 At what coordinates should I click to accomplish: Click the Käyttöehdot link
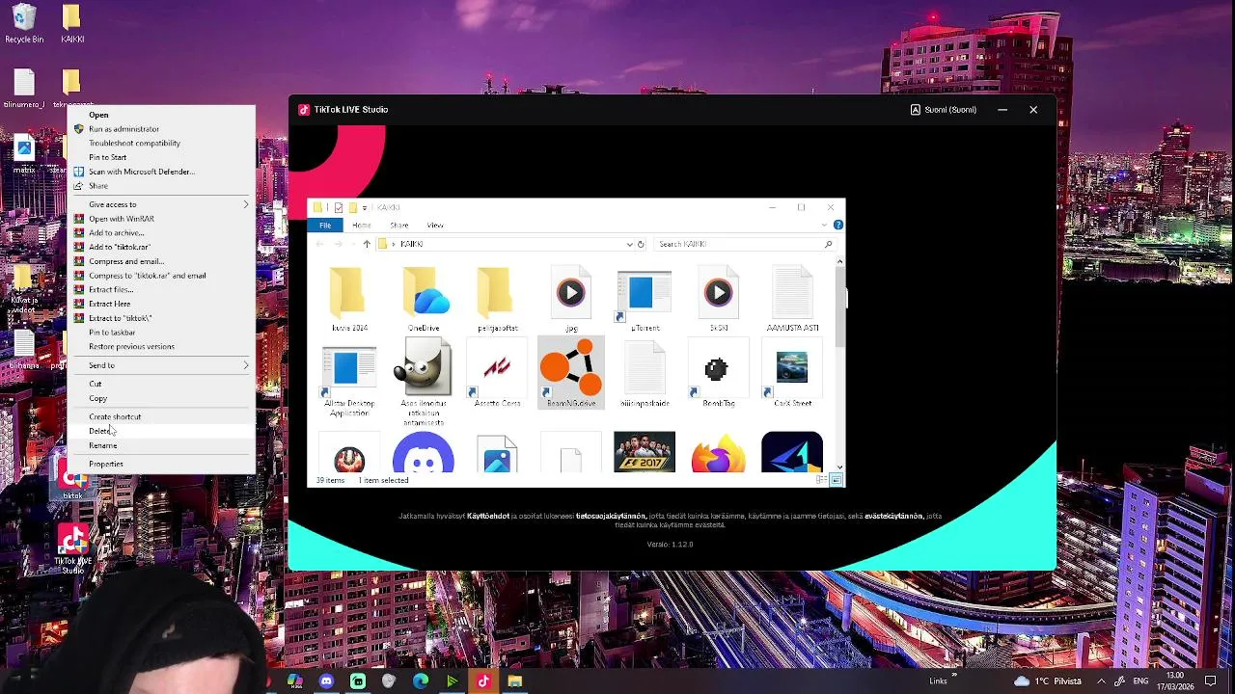coord(488,517)
